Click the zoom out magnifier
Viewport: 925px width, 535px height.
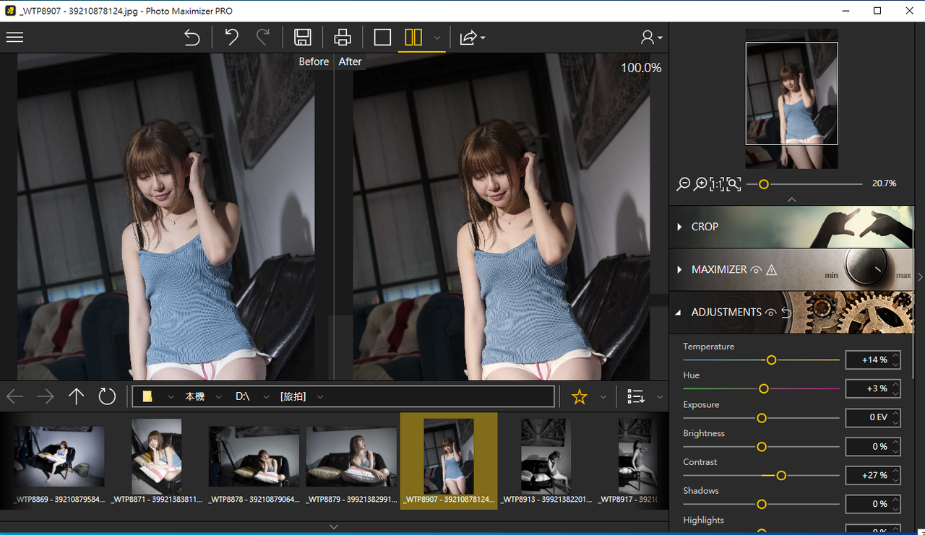[x=683, y=184]
